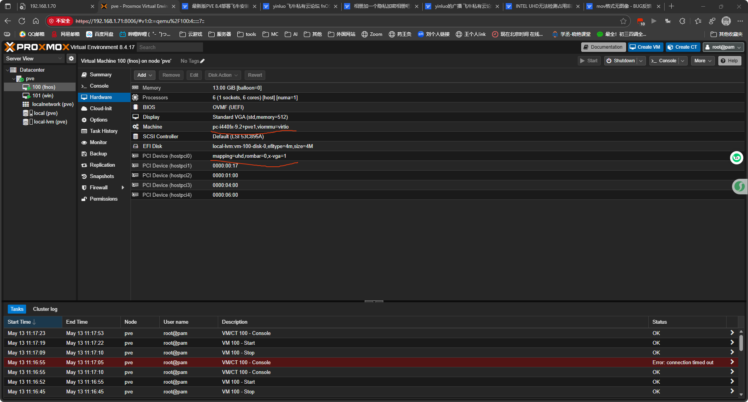
Task: Open the VM Console section
Action: (104, 86)
